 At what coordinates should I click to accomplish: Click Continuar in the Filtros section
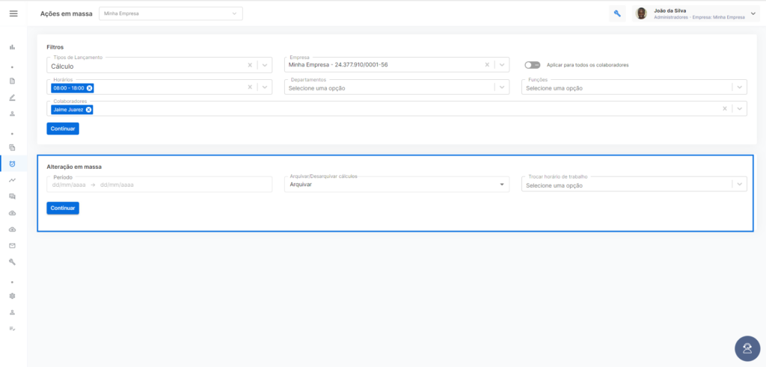click(x=63, y=129)
